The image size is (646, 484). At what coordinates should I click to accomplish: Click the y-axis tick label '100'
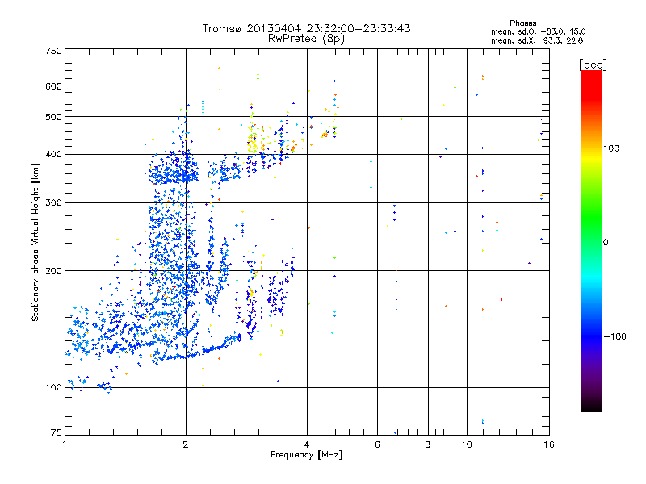click(x=53, y=387)
